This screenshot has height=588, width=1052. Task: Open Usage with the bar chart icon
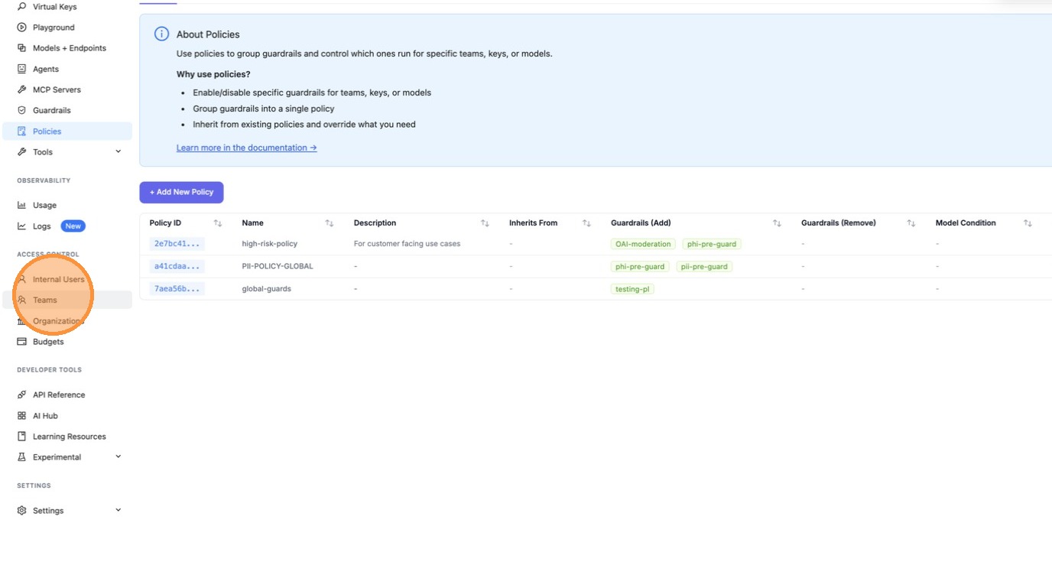click(21, 205)
